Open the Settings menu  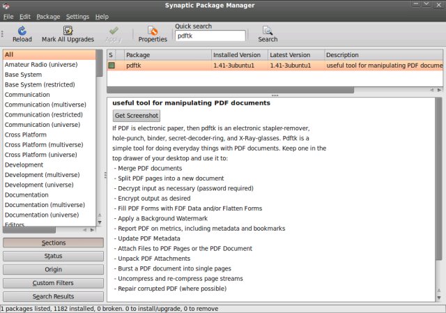(77, 17)
